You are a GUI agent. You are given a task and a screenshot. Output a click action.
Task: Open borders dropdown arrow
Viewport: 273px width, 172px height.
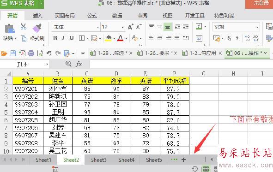click(88, 38)
